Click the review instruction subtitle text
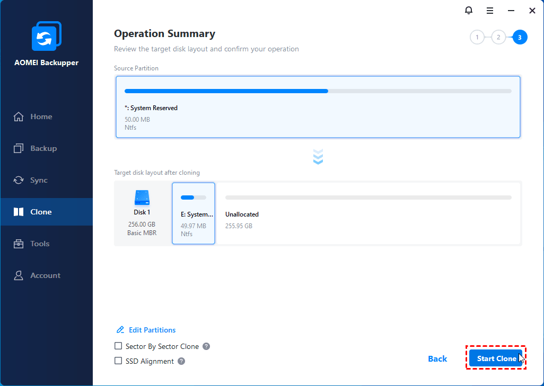Viewport: 544px width, 386px height. (x=206, y=49)
